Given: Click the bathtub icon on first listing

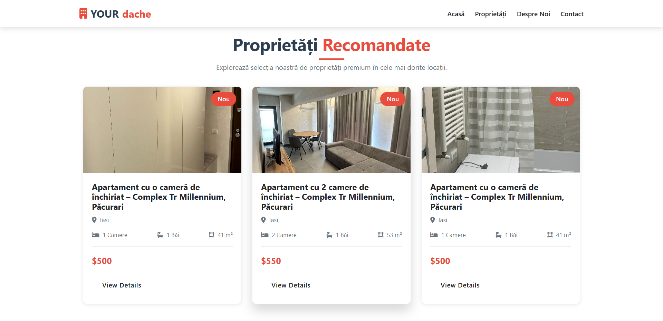Looking at the screenshot, I should (160, 235).
